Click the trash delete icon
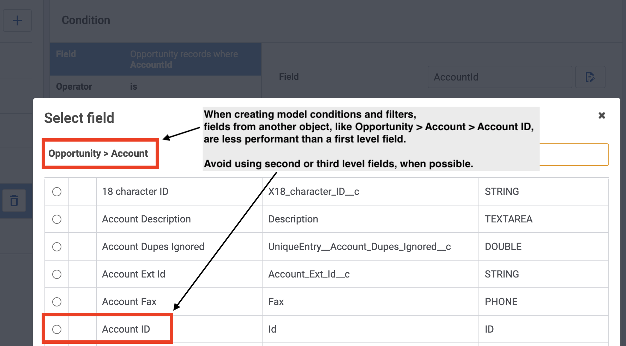 pyautogui.click(x=14, y=201)
